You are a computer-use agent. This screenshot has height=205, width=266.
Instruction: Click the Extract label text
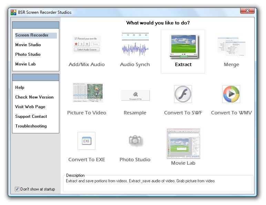(x=183, y=65)
